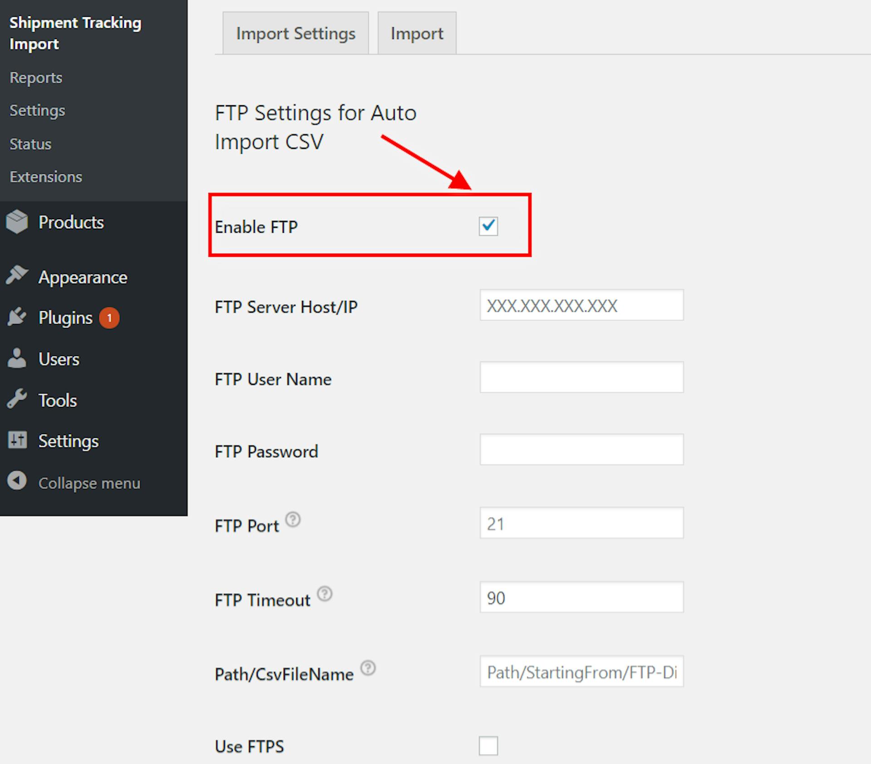Click the Path/CsvFileName label
The image size is (871, 764).
pos(284,674)
